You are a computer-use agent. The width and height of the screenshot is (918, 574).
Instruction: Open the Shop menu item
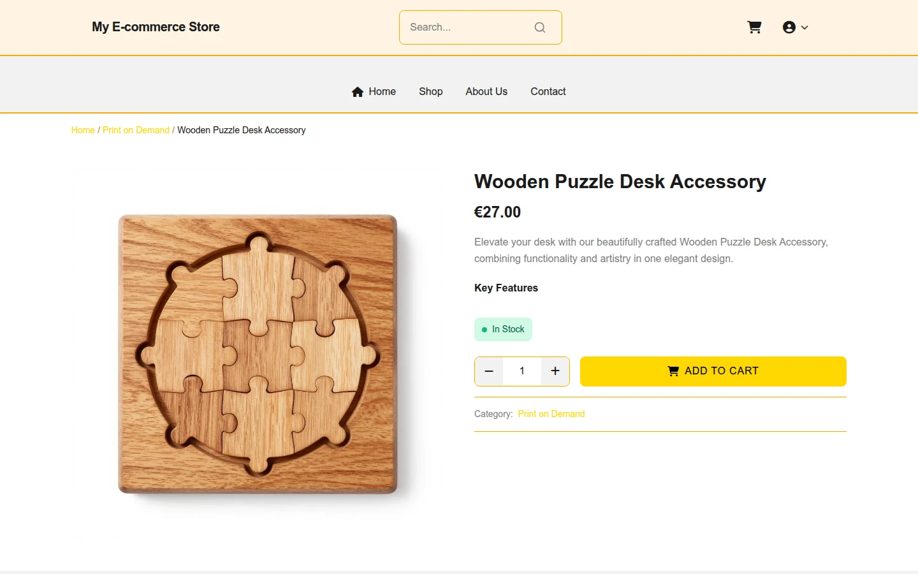[x=431, y=92]
